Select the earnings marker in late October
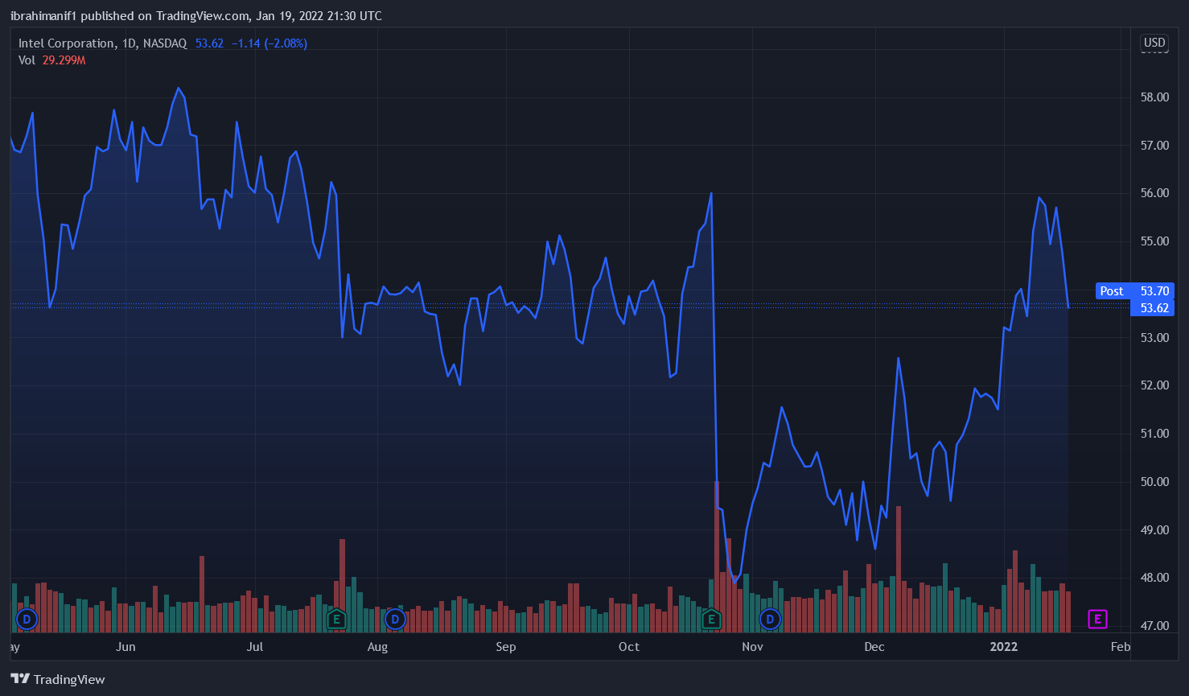Screen dimensions: 1189x696 point(711,619)
